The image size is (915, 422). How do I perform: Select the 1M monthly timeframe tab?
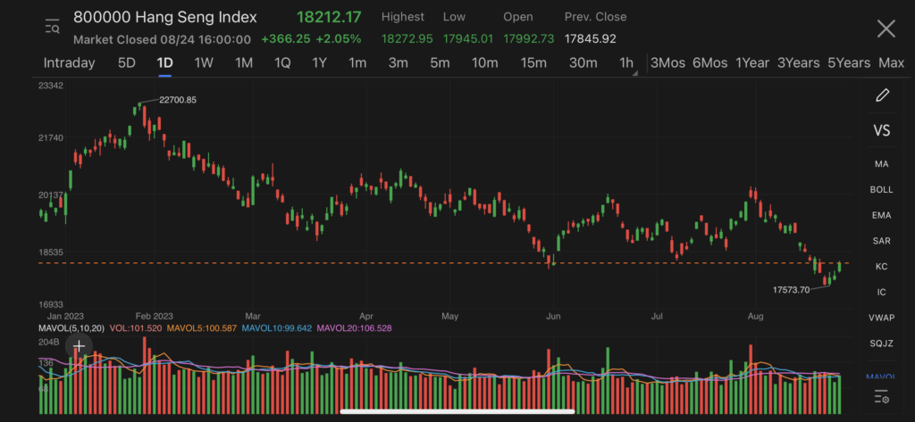244,63
